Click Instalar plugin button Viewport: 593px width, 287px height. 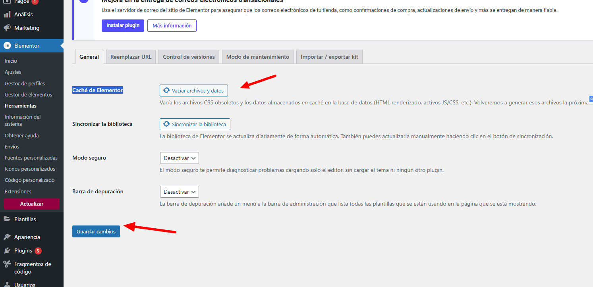123,25
